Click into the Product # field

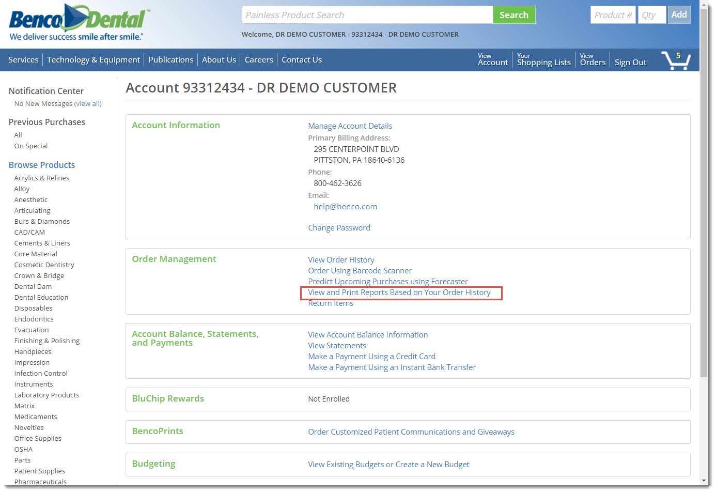point(613,15)
